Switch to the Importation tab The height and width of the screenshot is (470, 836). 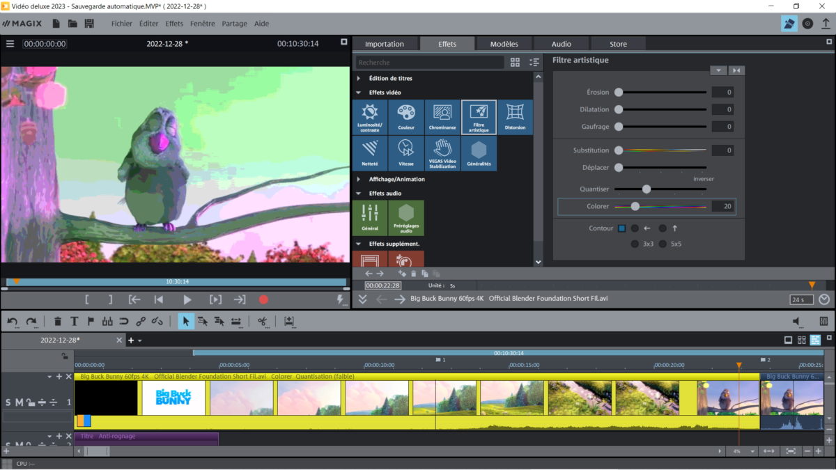coord(385,44)
